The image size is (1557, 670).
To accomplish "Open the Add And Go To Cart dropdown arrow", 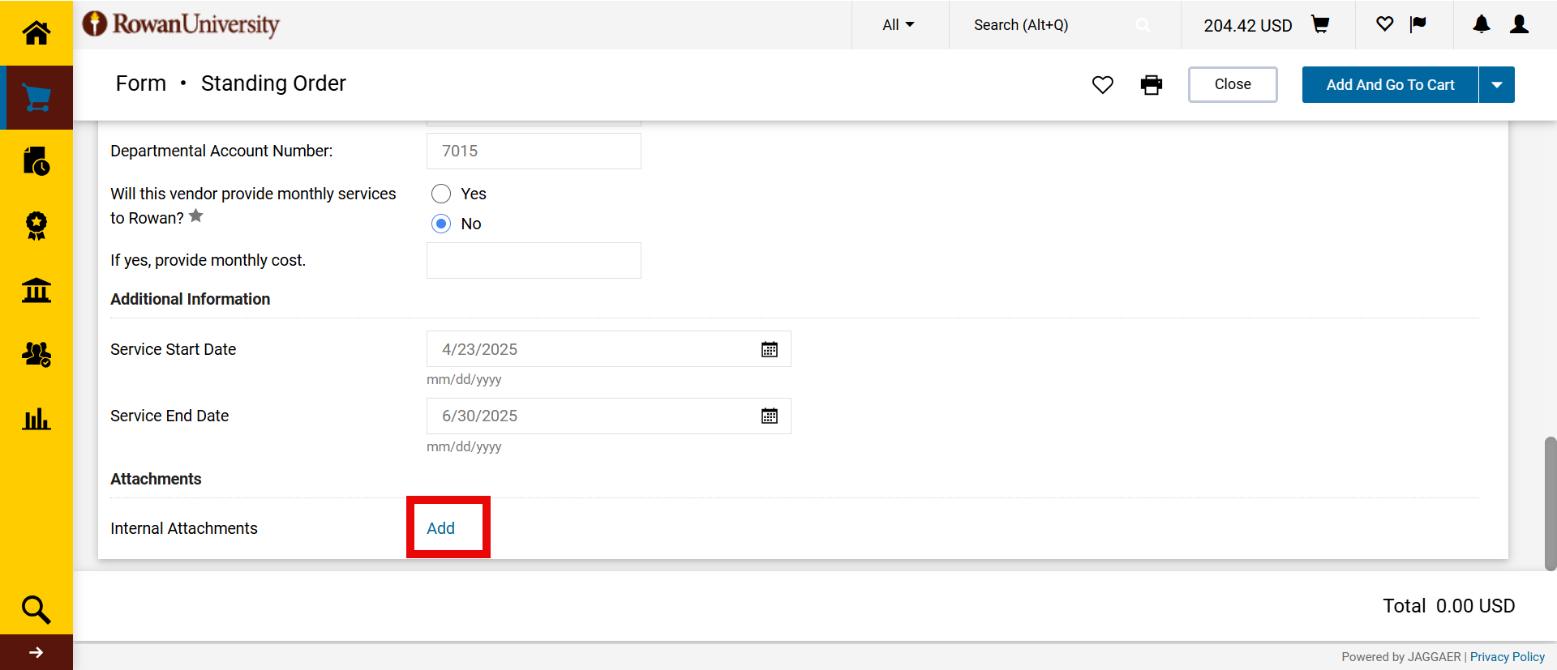I will coord(1496,85).
